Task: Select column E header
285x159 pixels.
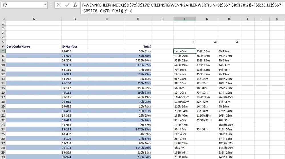Action: pyautogui.click(x=163, y=19)
